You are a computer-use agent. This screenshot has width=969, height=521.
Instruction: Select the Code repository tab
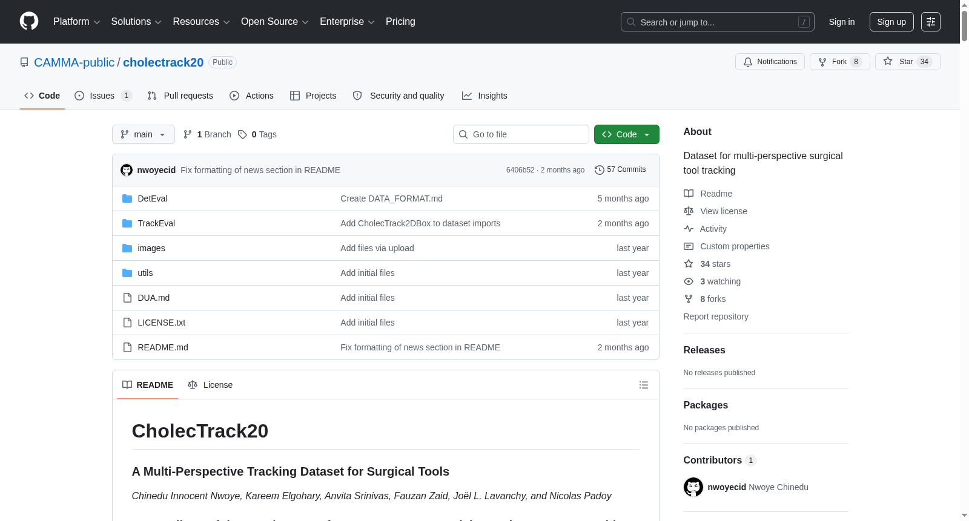click(42, 96)
